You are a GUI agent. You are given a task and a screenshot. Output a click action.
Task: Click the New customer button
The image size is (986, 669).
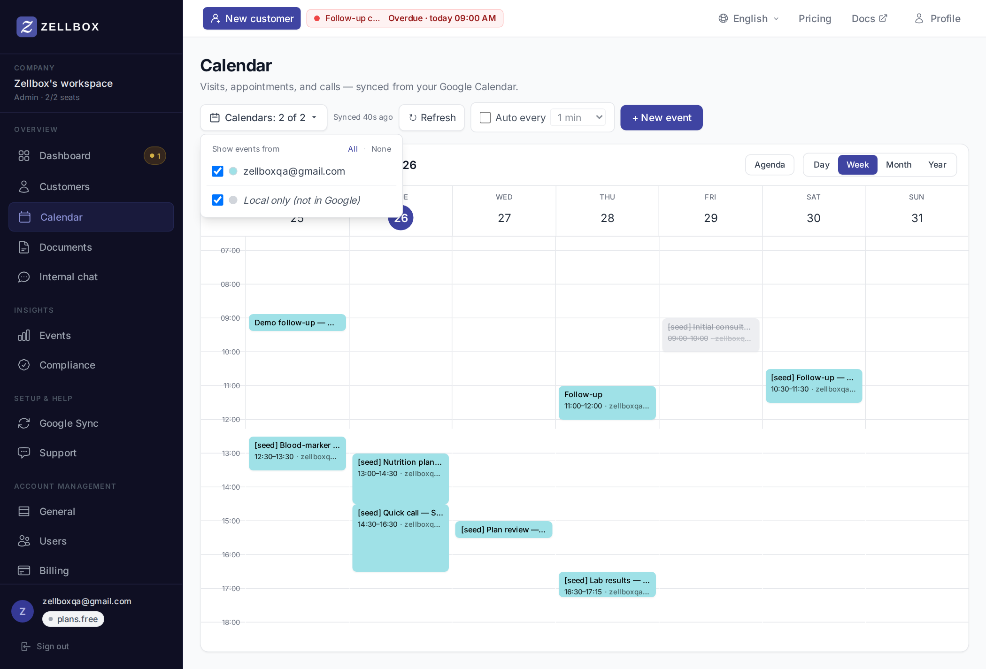tap(252, 18)
